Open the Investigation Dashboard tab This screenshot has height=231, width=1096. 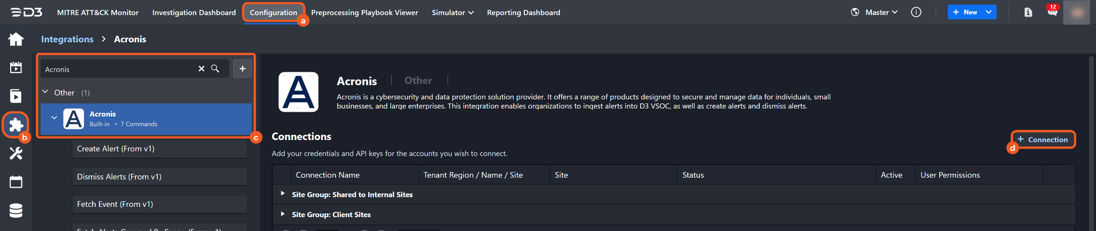coord(194,12)
